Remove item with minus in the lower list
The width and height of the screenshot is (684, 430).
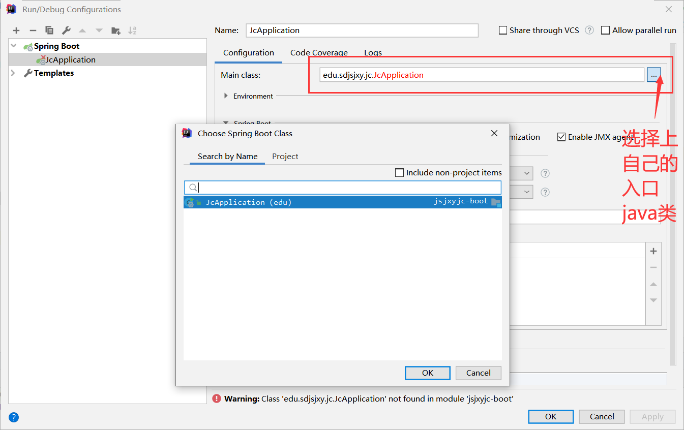coord(653,267)
